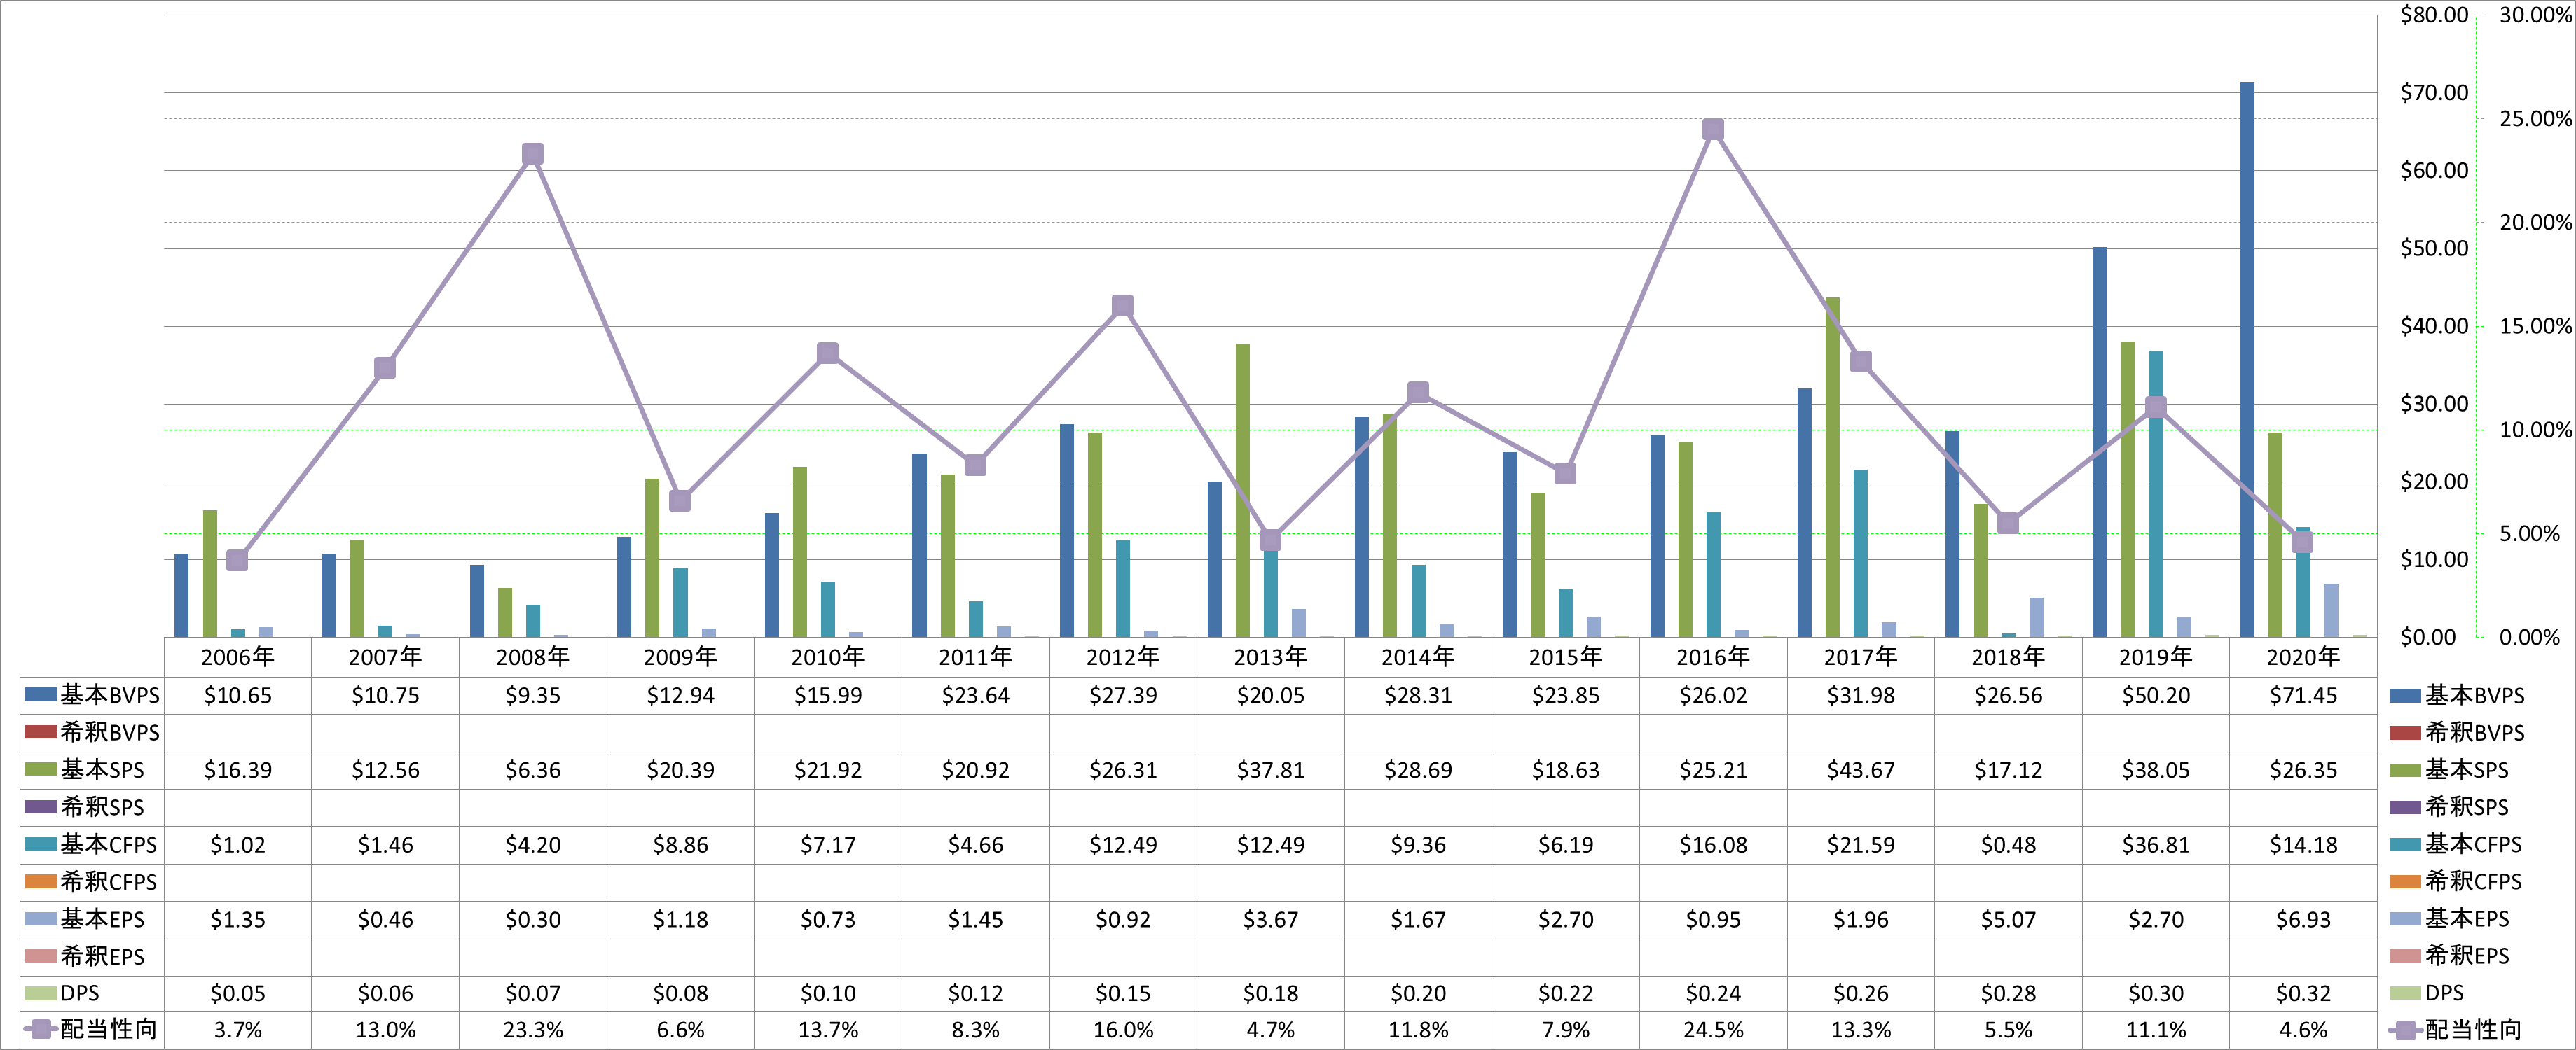Click the 2016年 payout ratio peak marker
The image size is (2576, 1050).
pos(1713,130)
